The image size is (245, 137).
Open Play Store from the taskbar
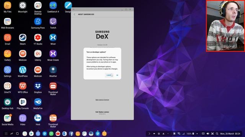click(31, 134)
